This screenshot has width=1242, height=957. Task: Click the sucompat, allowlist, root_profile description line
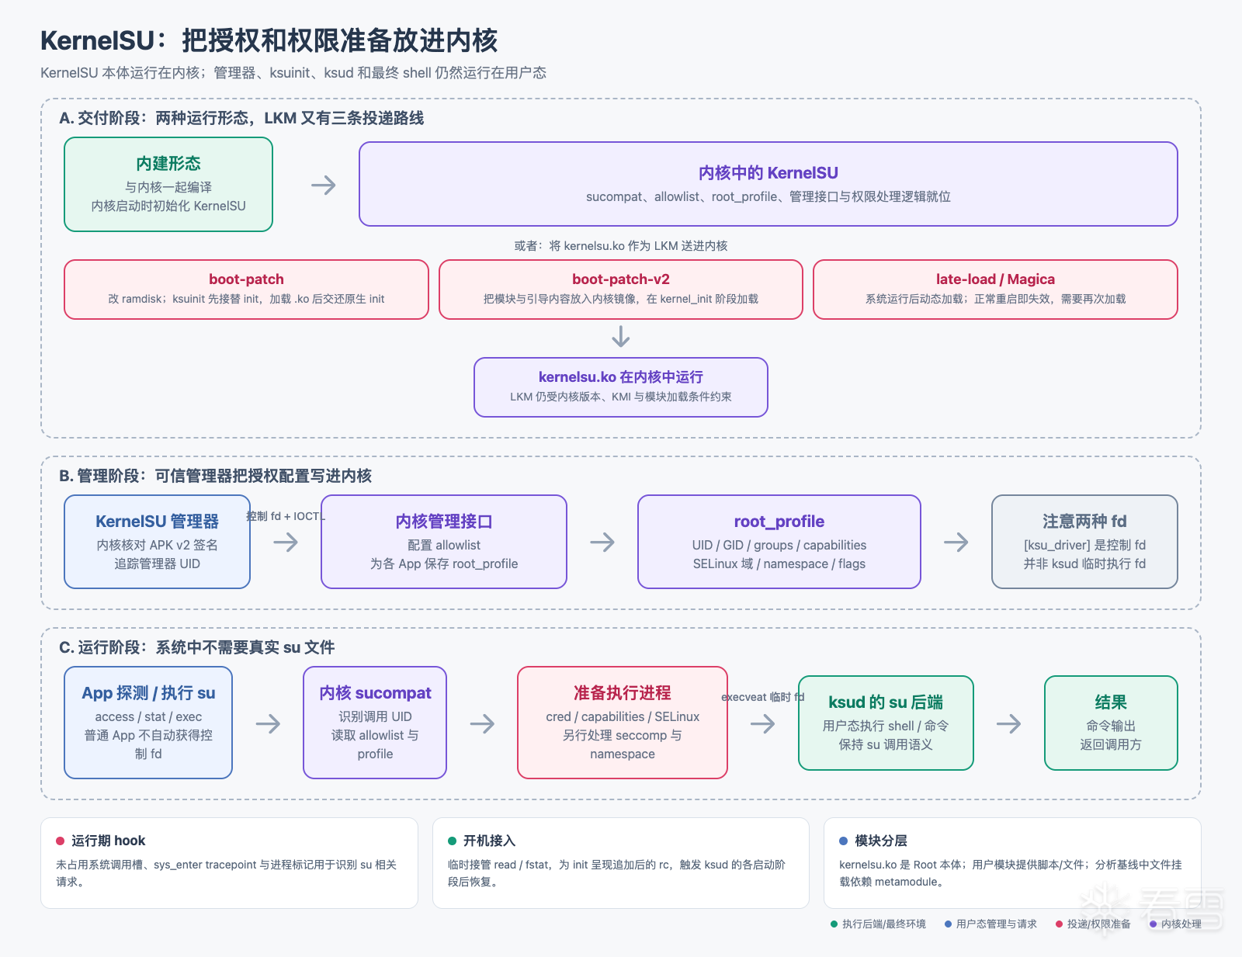click(768, 196)
